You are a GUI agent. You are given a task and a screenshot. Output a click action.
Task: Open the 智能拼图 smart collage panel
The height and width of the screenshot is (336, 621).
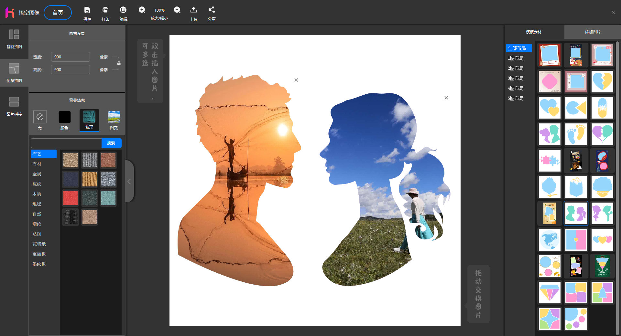(x=14, y=39)
